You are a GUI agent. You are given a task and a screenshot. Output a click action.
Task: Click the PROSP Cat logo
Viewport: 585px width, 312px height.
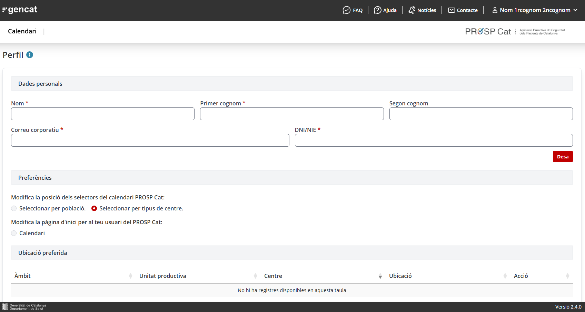(x=515, y=31)
